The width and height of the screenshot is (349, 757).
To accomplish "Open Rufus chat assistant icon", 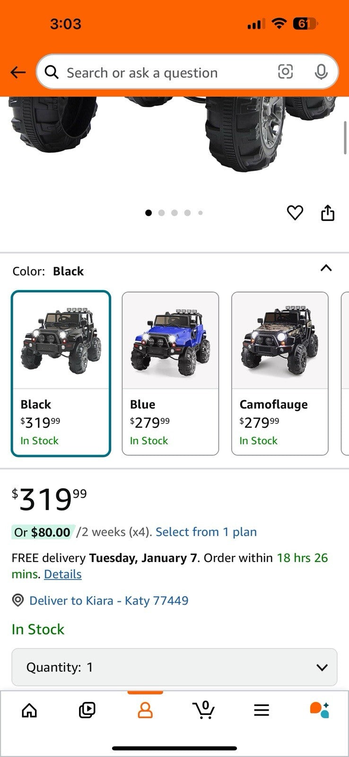I will point(320,710).
